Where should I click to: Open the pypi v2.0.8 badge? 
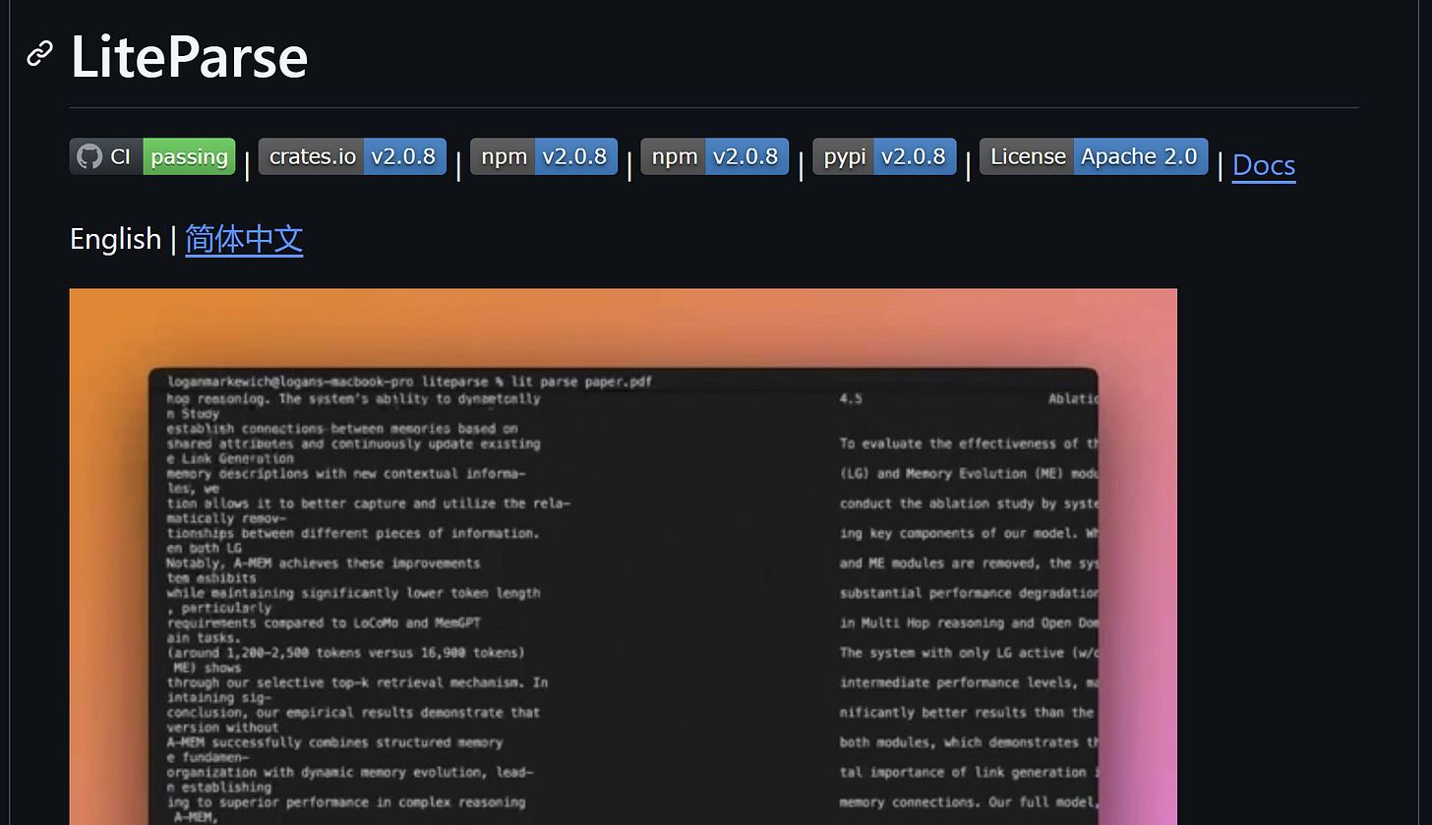tap(884, 156)
